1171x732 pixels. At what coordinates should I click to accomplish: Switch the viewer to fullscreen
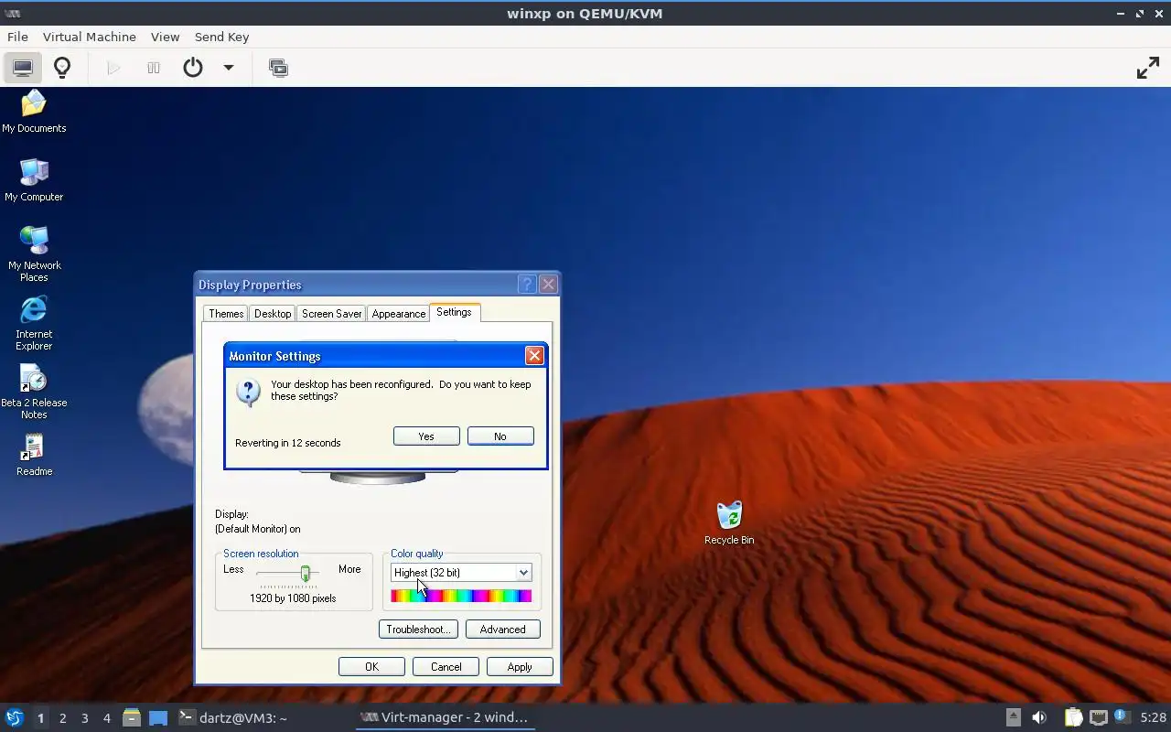1147,68
